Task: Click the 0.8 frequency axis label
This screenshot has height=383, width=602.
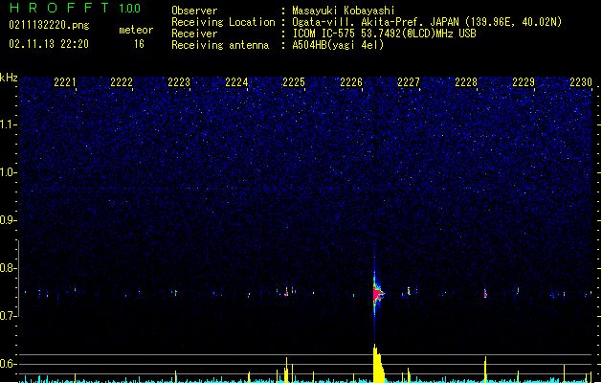Action: (x=8, y=268)
